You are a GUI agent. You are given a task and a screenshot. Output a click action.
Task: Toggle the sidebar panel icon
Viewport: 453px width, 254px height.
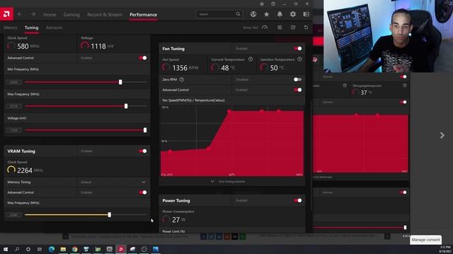pyautogui.click(x=306, y=14)
